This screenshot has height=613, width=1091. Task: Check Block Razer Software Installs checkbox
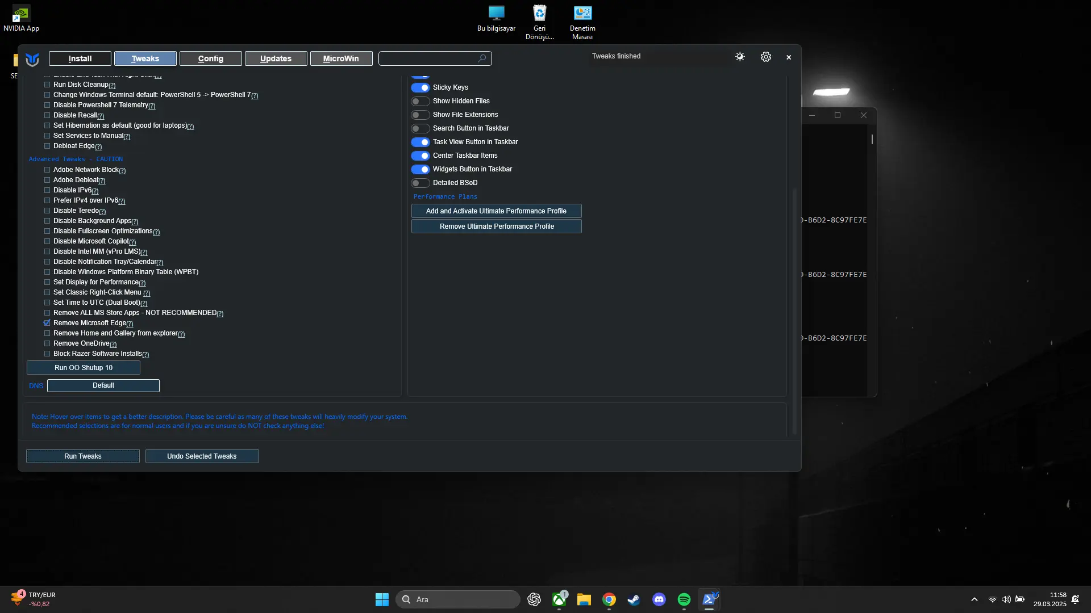(47, 354)
